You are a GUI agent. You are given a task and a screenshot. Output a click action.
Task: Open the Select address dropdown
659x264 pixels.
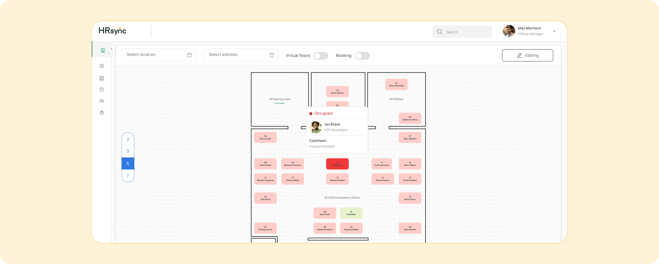pyautogui.click(x=241, y=55)
